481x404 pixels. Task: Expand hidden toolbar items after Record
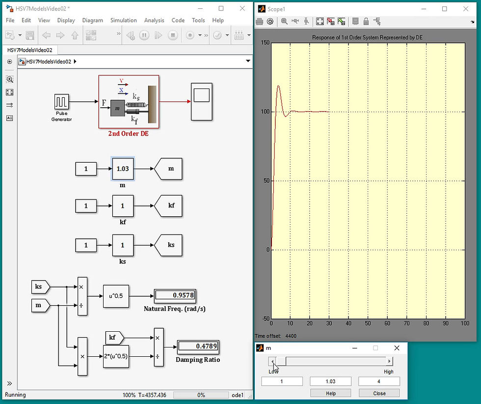click(206, 35)
